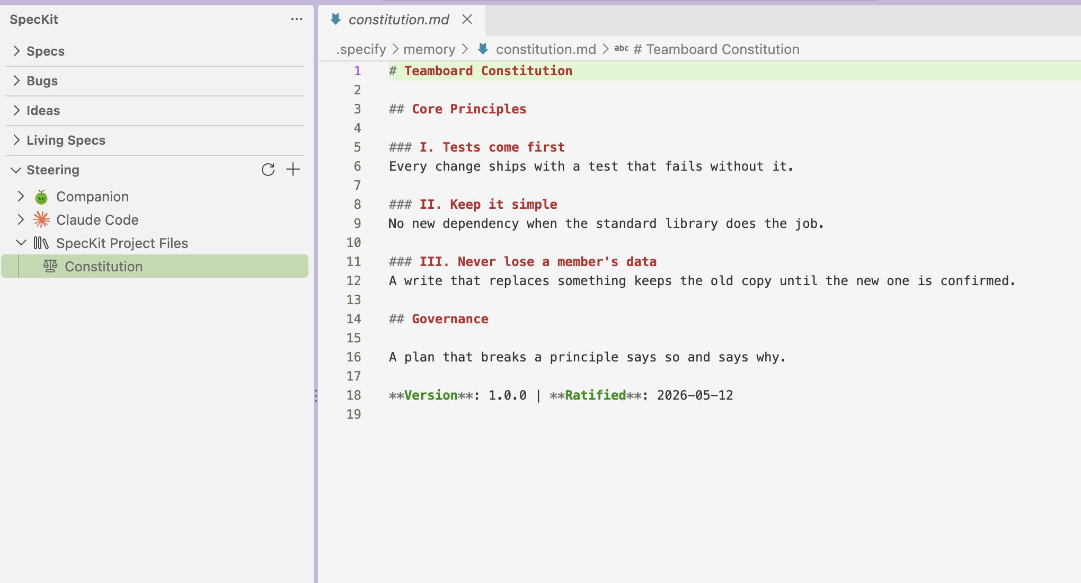
Task: Expand the Claude Code tree node
Action: click(x=21, y=220)
